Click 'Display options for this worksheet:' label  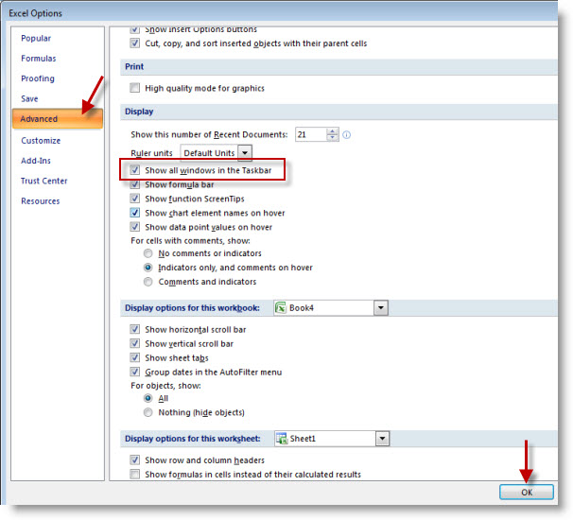193,438
